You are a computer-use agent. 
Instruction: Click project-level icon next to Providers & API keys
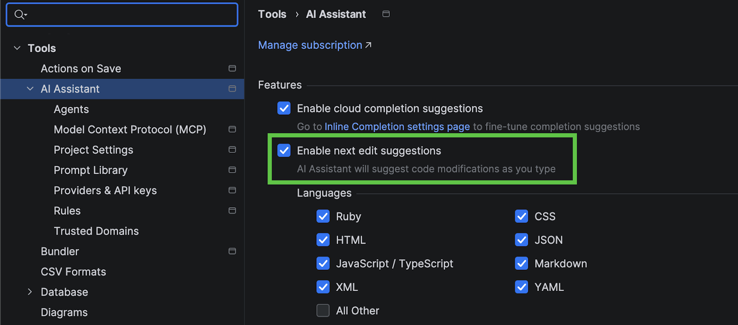click(232, 190)
